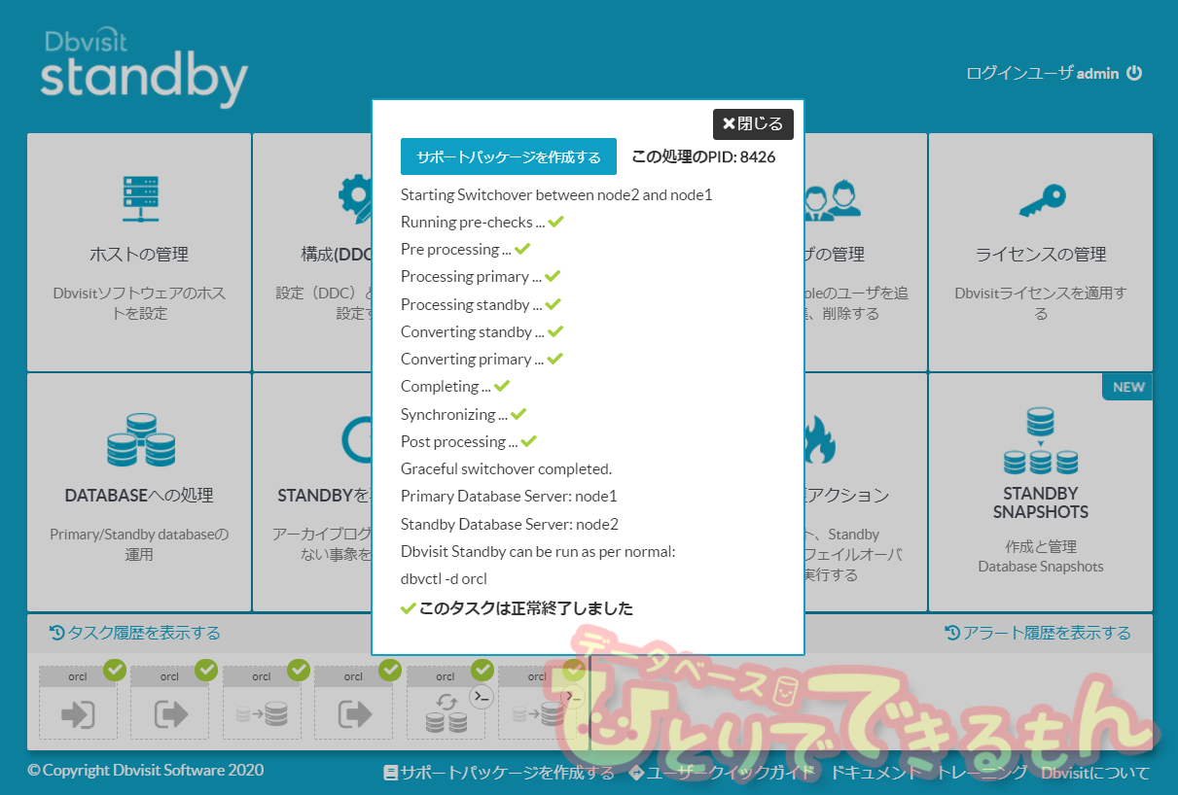Open DATABASEへの処理 database stack icon
Screen dimensions: 1178x795
pos(140,439)
